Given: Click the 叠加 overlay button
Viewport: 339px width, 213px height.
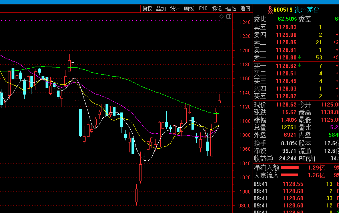Looking at the screenshot, I should [161, 8].
